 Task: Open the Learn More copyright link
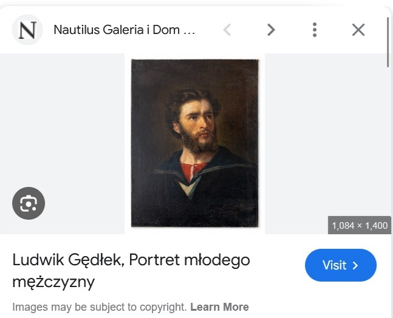[219, 306]
